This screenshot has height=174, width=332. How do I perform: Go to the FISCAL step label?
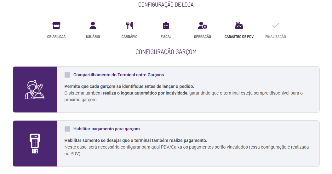[x=166, y=37]
